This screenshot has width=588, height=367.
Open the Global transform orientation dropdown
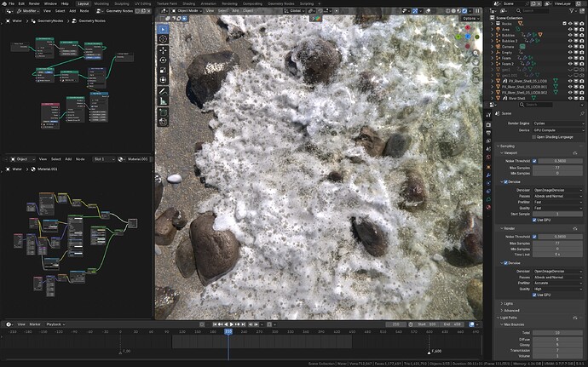click(x=295, y=11)
